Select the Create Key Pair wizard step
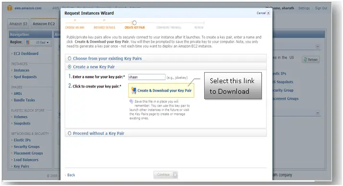The image size is (343, 186). tap(135, 27)
